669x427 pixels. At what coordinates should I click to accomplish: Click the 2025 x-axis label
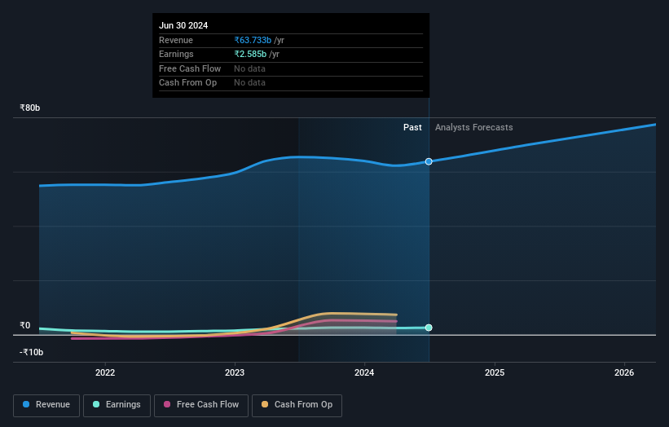[495, 372]
